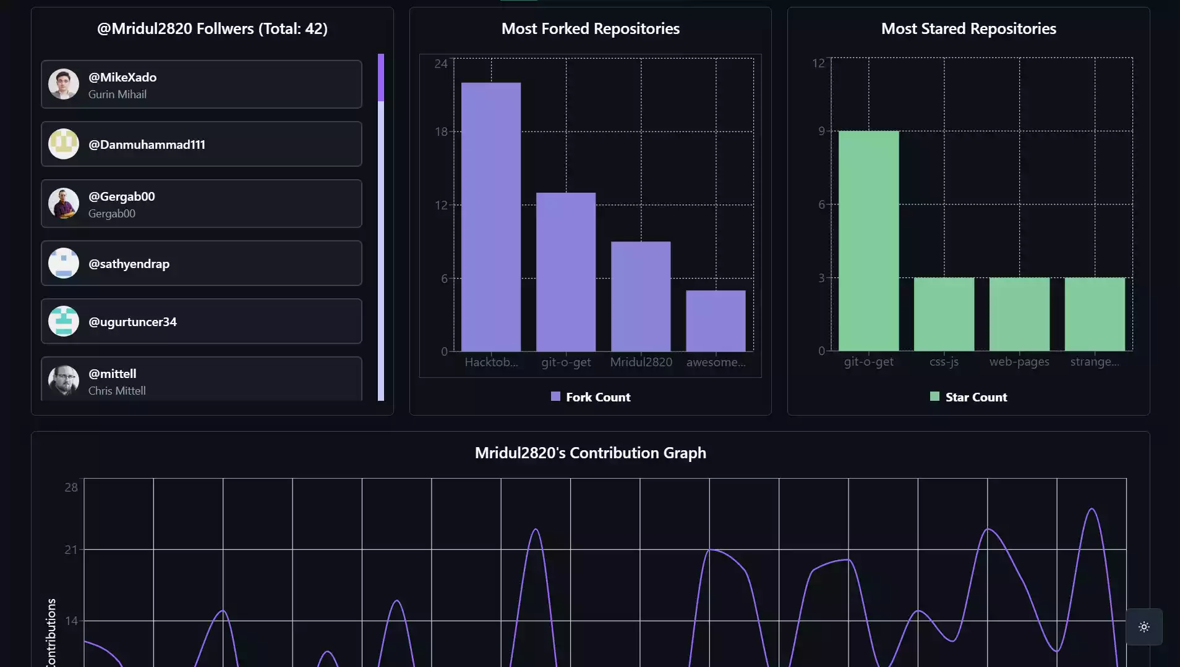Click the @sathyendrap identicon avatar
1180x667 pixels.
pyautogui.click(x=64, y=263)
